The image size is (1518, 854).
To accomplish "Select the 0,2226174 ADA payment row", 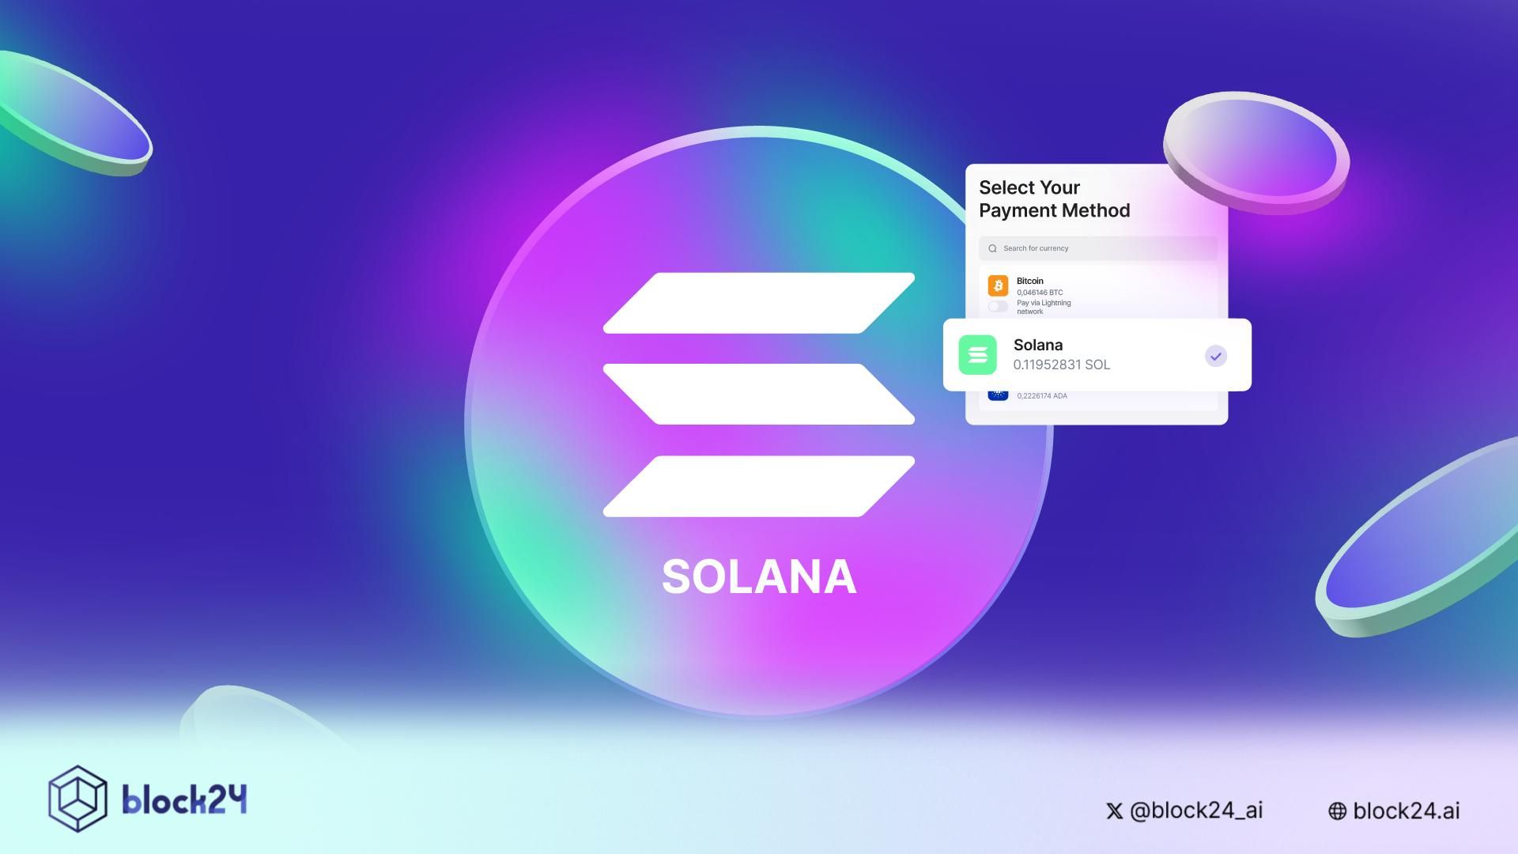I will (1098, 396).
